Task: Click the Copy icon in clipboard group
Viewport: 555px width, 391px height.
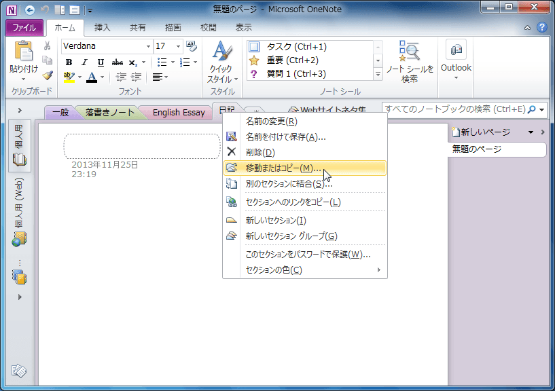Action: tap(47, 60)
